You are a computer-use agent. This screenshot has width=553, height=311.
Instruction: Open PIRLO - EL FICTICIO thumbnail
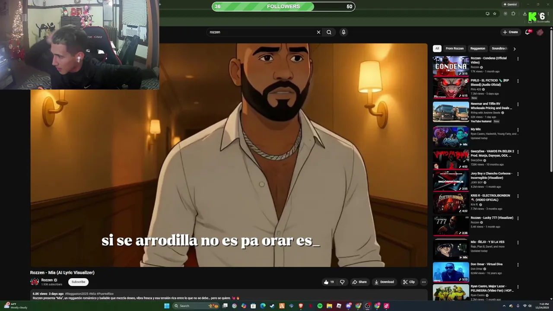[x=451, y=88]
